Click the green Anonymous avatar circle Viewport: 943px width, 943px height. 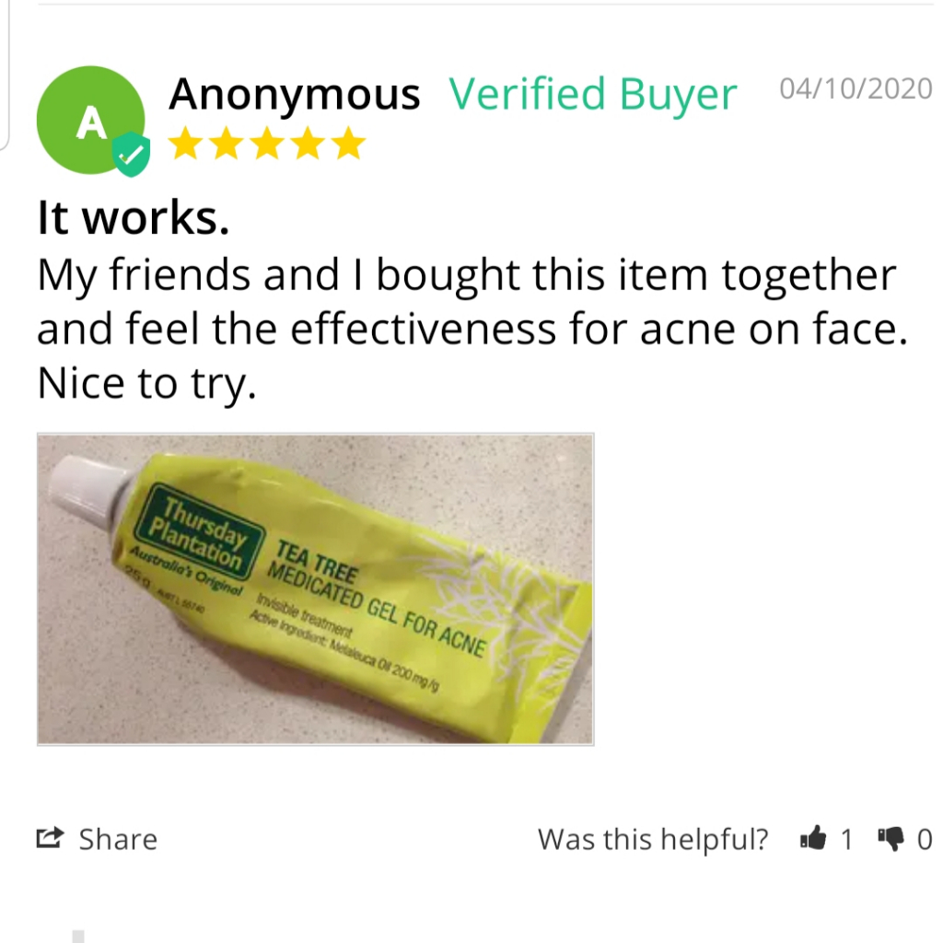(x=90, y=120)
